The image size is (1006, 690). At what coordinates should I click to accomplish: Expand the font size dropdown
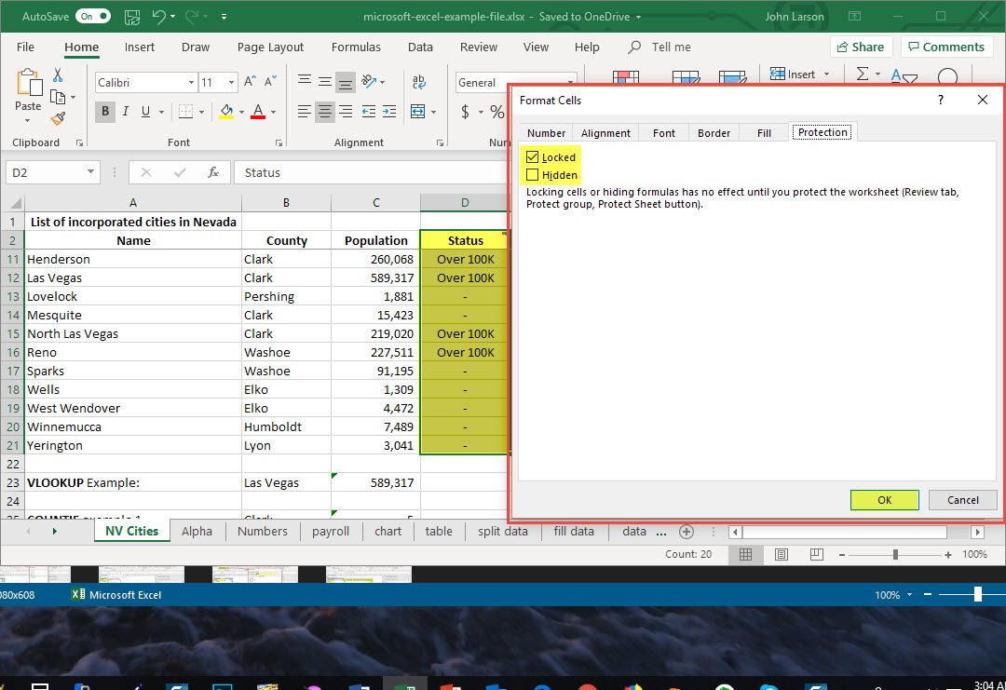[x=231, y=83]
